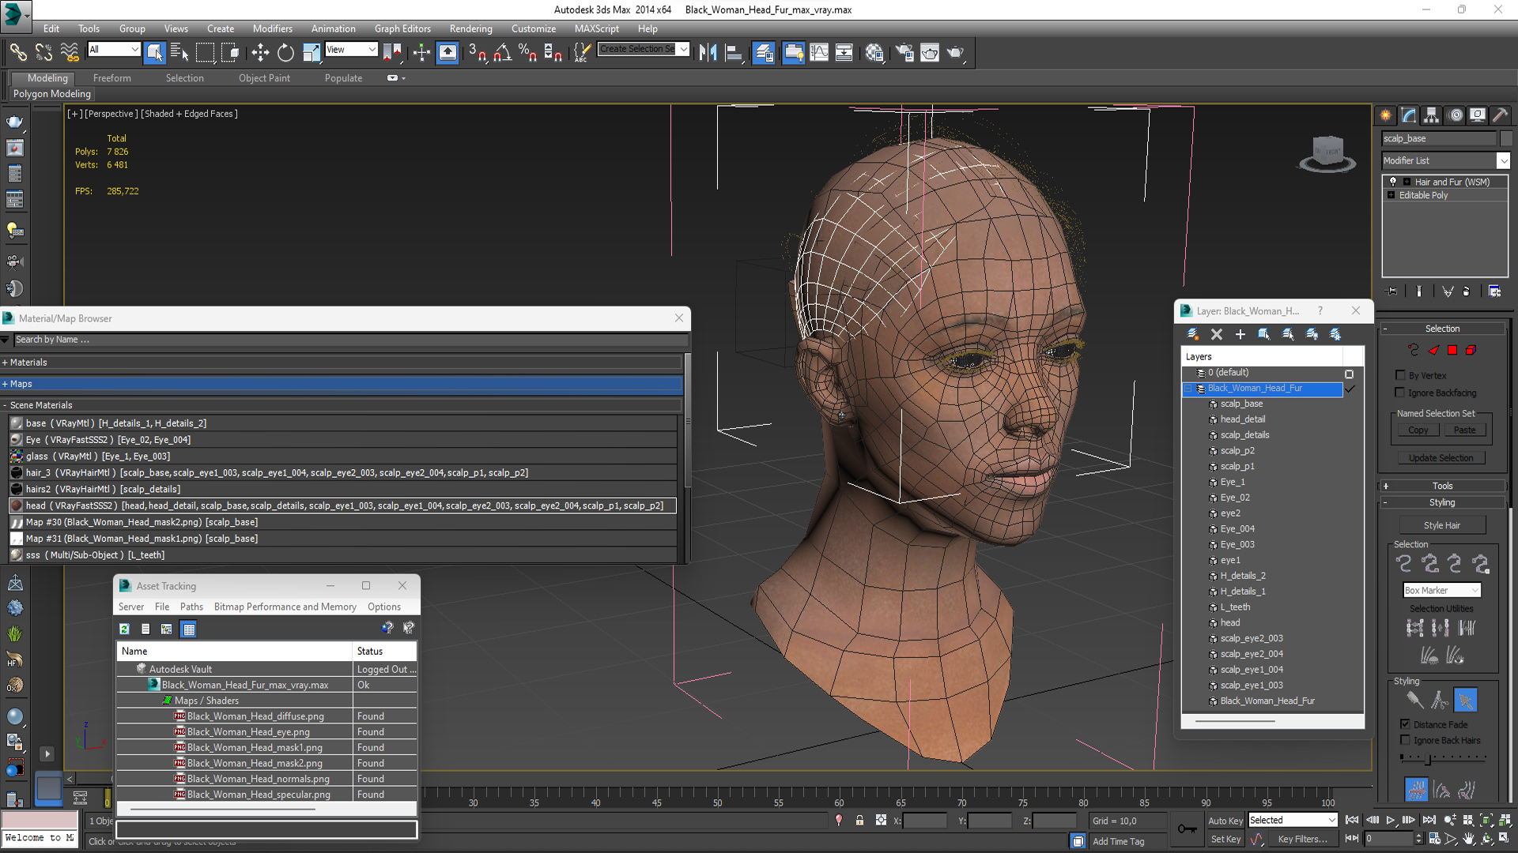Open the Utilities command panel tab
The image size is (1518, 853).
pos(1500,115)
